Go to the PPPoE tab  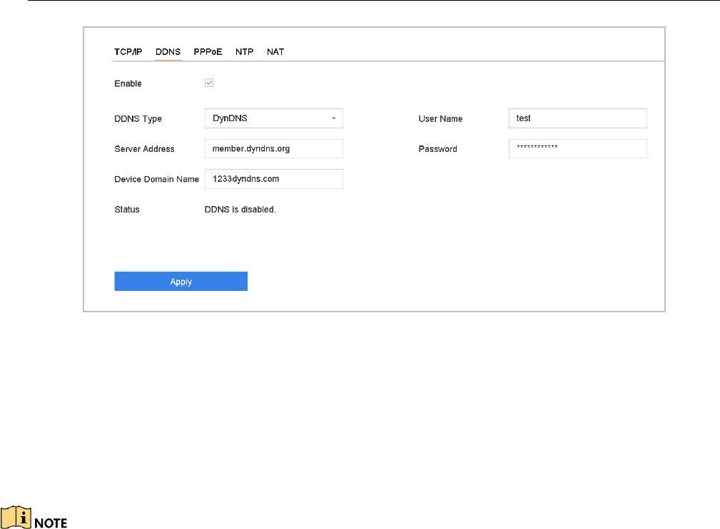208,52
